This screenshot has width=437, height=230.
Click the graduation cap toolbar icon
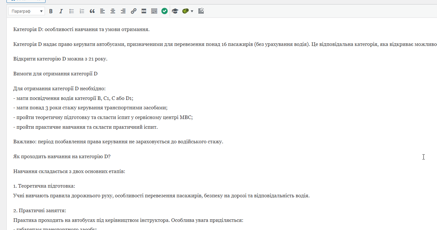(x=175, y=11)
